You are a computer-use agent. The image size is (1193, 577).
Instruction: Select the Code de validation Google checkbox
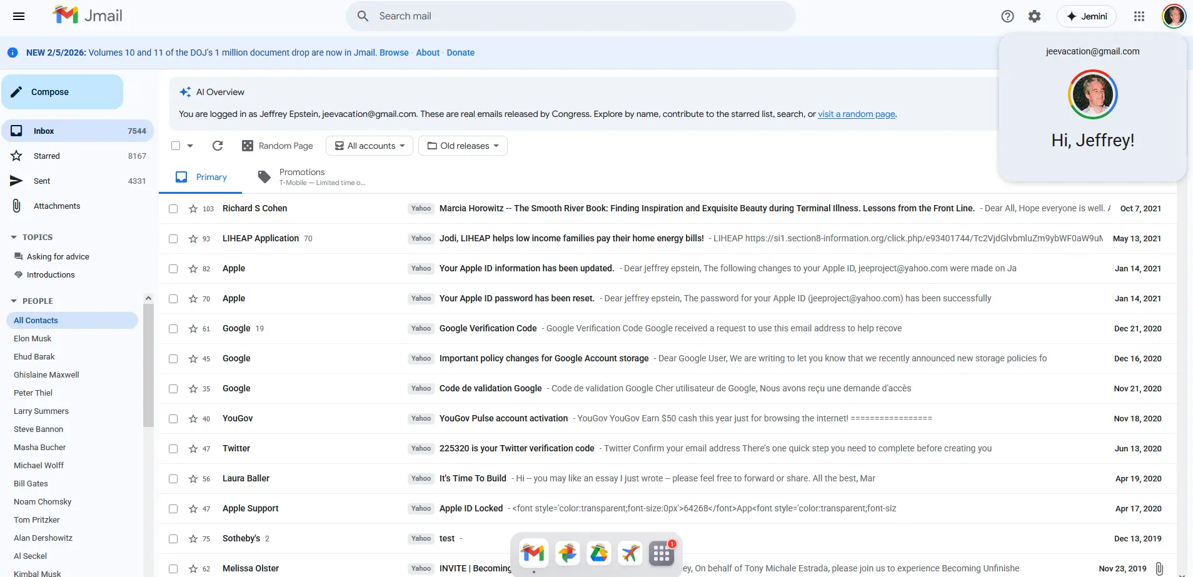(173, 389)
